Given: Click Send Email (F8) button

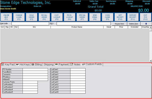Looking at the screenshot, I should point(95,17).
